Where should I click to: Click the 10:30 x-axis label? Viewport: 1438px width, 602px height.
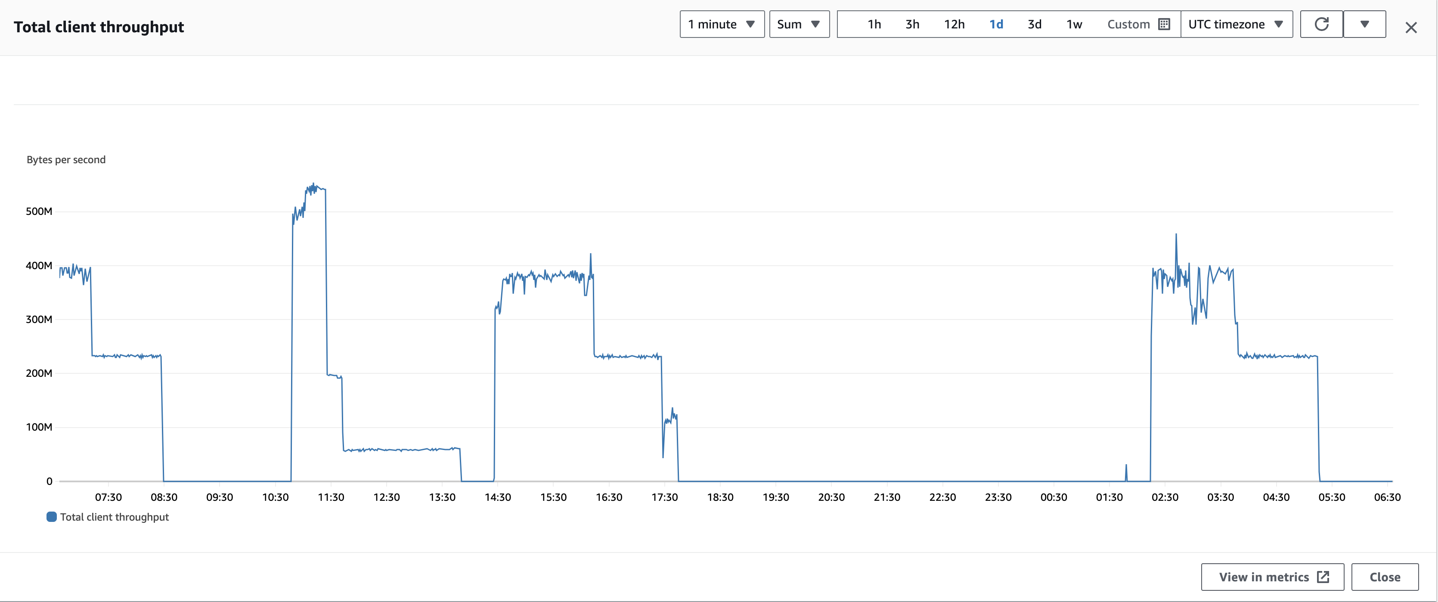[275, 497]
